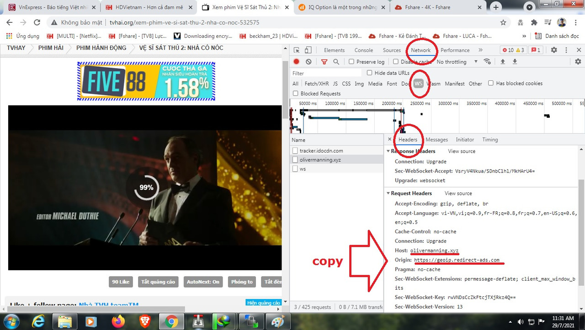Click the errors and warnings counter
The height and width of the screenshot is (330, 585).
coord(513,50)
